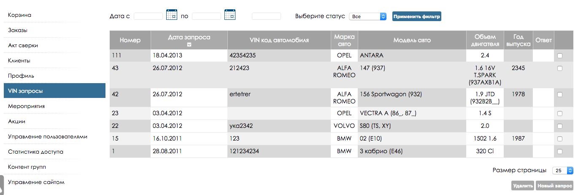Open the end date calendar picker

coord(230,15)
